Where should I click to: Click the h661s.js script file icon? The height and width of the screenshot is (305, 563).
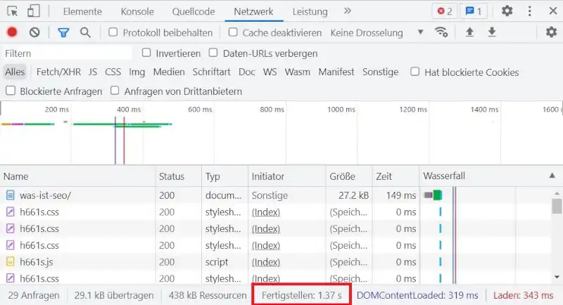pos(10,262)
